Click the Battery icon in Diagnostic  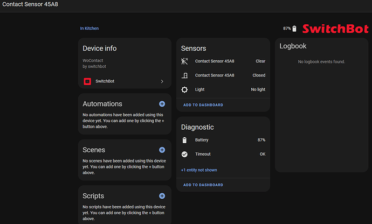(185, 140)
